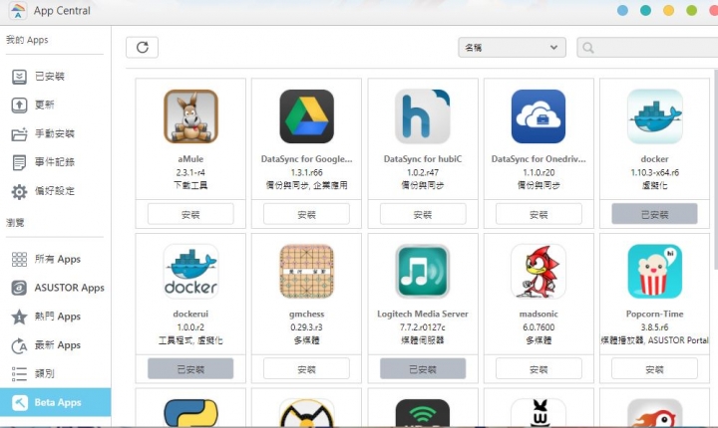Open 事件記錄 in the sidebar

pyautogui.click(x=55, y=162)
